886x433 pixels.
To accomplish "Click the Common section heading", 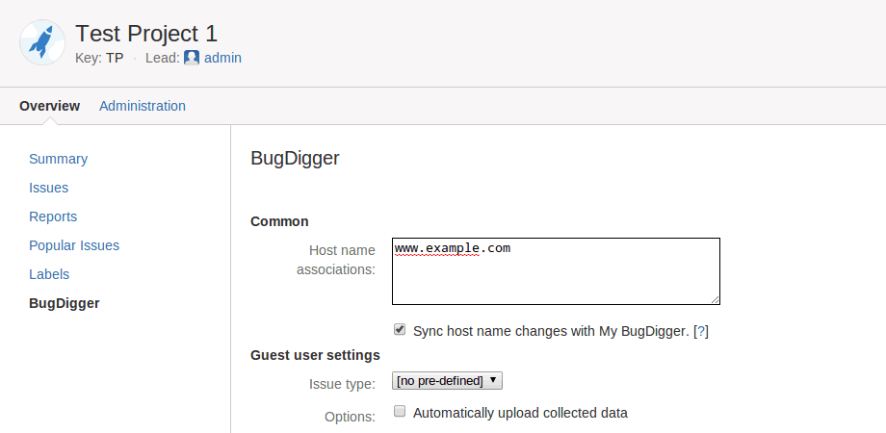I will (279, 221).
